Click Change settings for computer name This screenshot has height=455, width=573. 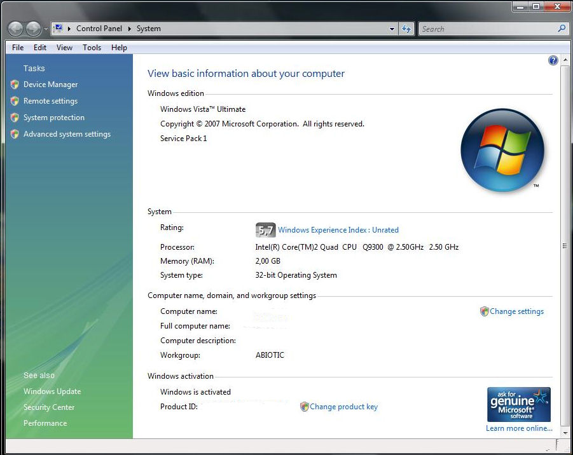[516, 311]
